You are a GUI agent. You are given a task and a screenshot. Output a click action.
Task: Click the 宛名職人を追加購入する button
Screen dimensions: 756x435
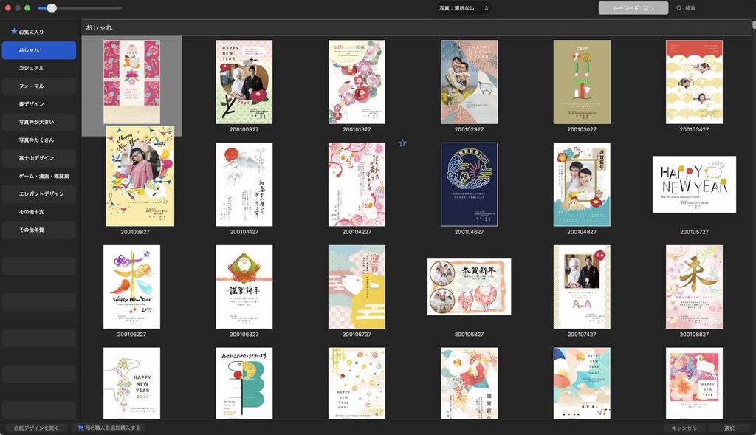(109, 428)
